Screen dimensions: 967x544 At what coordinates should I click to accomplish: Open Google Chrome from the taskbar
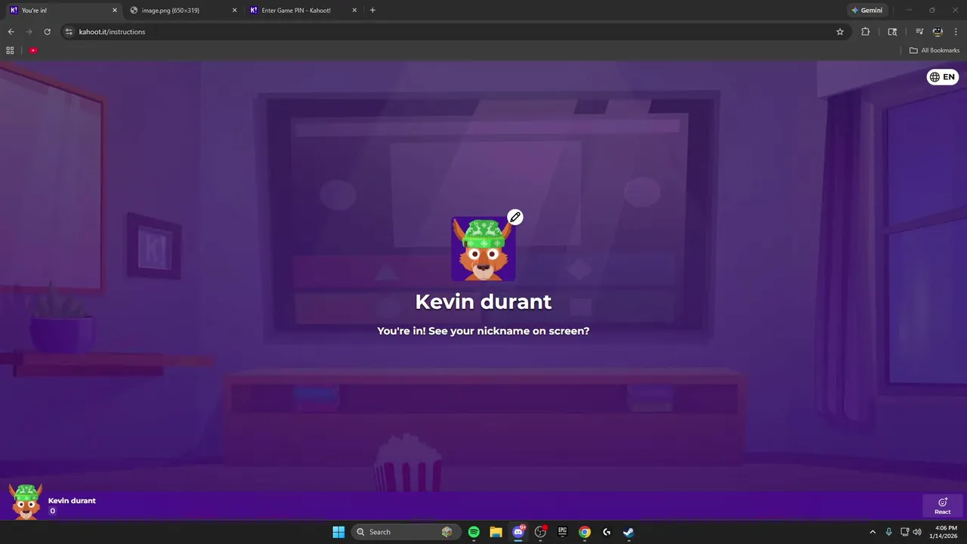584,532
